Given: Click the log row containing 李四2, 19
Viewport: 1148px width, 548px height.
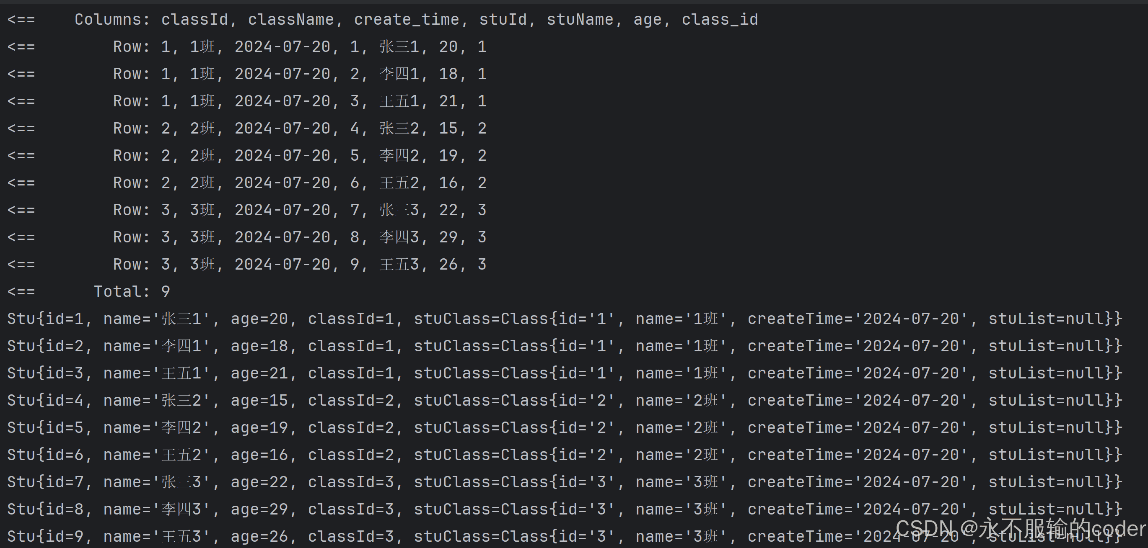Looking at the screenshot, I should coord(247,155).
